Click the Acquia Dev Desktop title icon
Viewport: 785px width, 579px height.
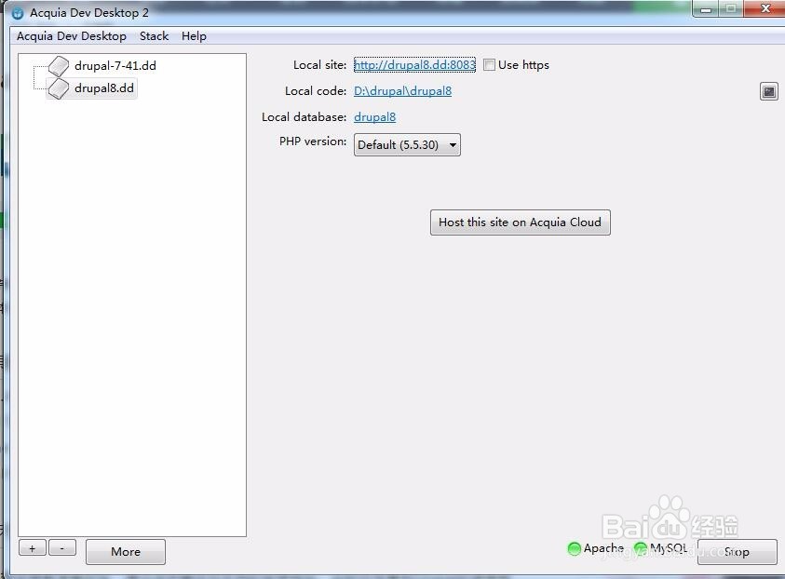[18, 13]
